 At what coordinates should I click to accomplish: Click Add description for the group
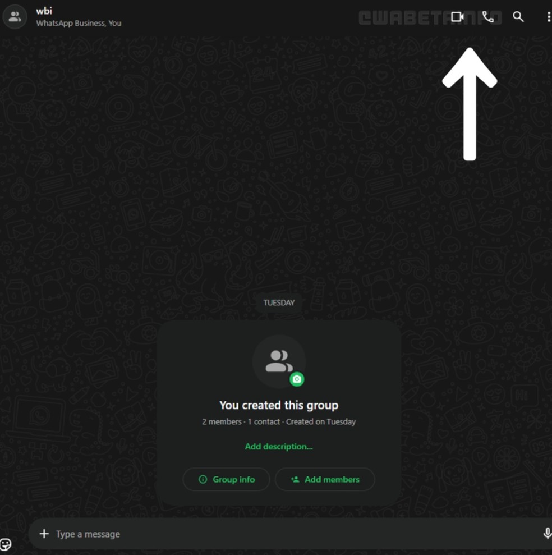pos(278,446)
